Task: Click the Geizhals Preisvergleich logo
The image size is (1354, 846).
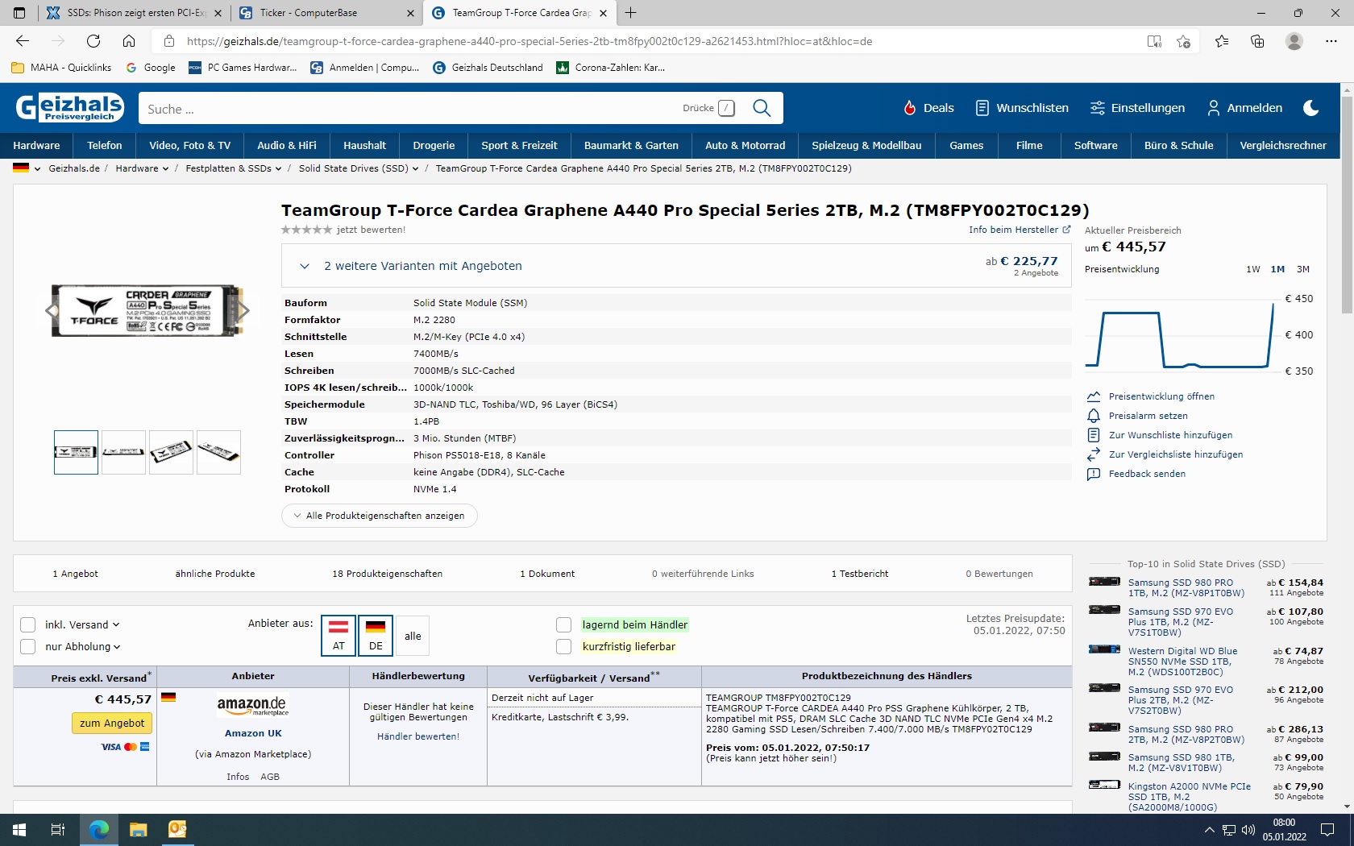Action: click(70, 107)
